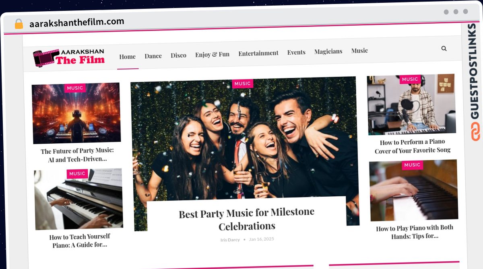Open the Magicians category

(328, 51)
